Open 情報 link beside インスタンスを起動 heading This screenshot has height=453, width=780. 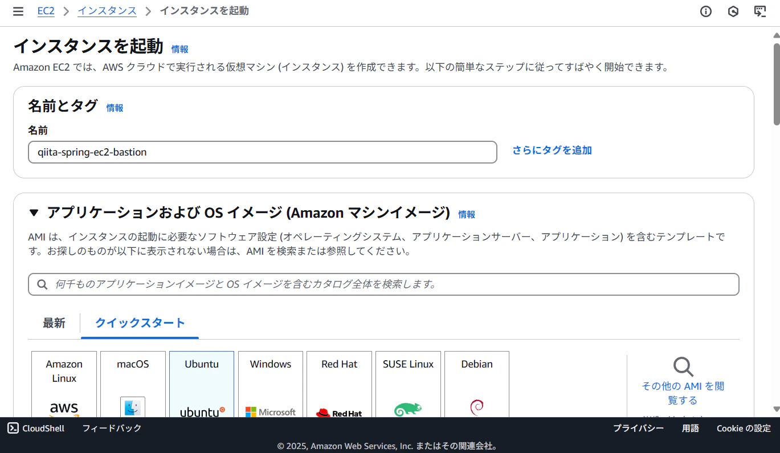(x=180, y=50)
